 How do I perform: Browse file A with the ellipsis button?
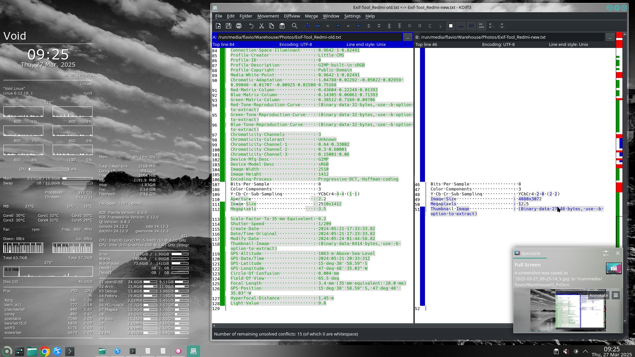407,37
